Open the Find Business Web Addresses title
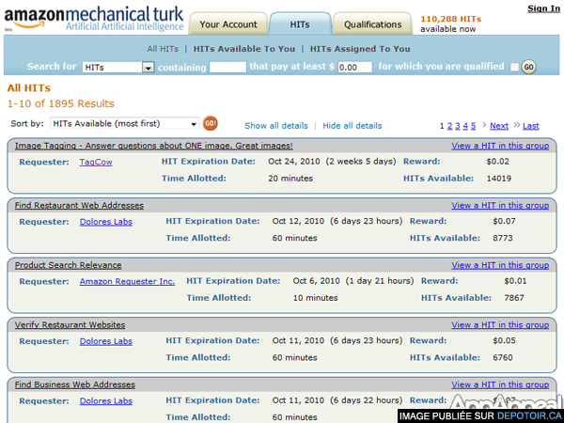 75,384
